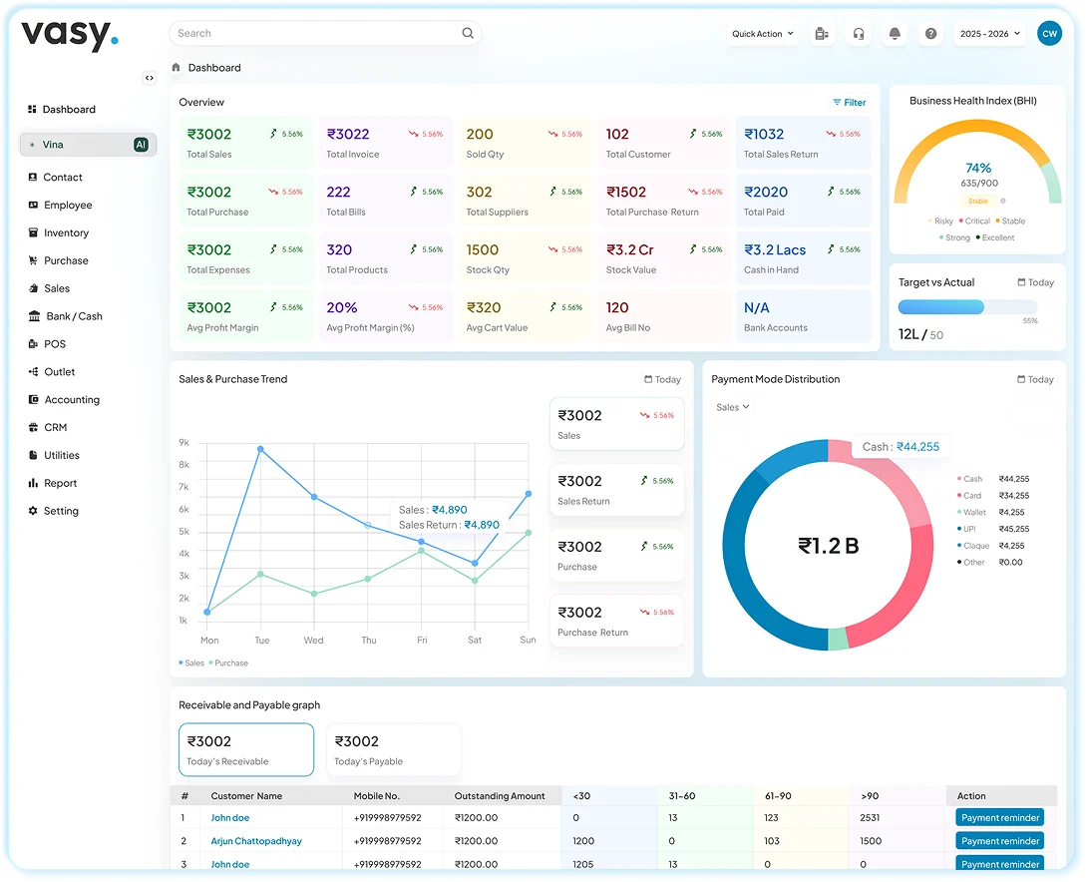The width and height of the screenshot is (1087, 882).
Task: Open the Accounting menu label
Action: click(x=72, y=399)
